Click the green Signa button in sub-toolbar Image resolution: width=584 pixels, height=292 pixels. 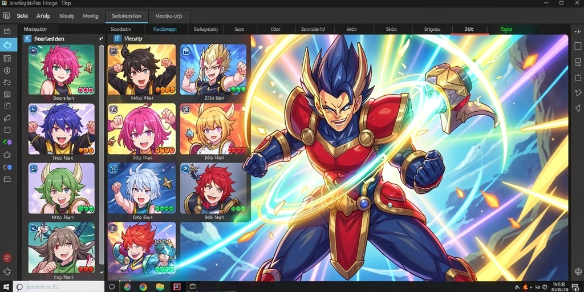(x=506, y=29)
